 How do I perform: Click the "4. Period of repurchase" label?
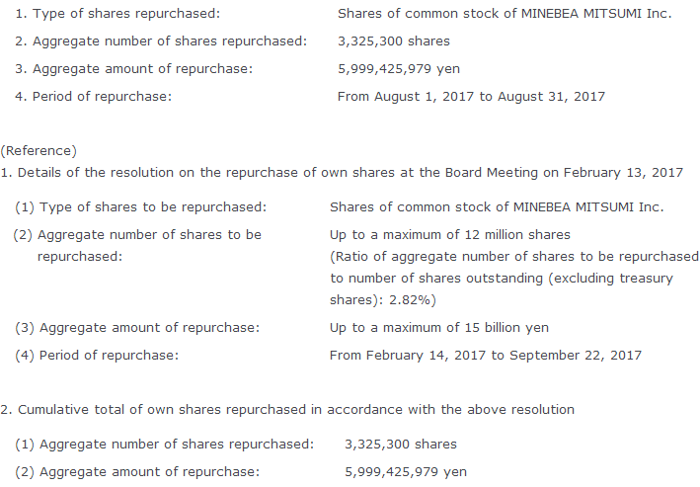pyautogui.click(x=93, y=97)
